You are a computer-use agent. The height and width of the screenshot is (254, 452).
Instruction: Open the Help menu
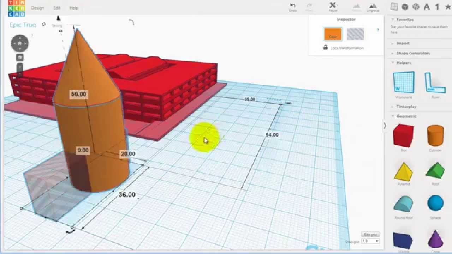click(74, 8)
